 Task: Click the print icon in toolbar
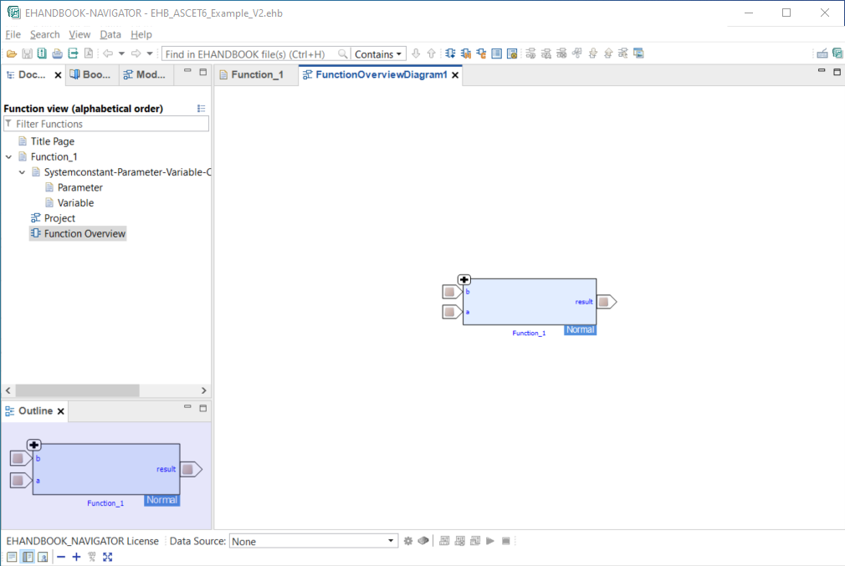point(57,54)
